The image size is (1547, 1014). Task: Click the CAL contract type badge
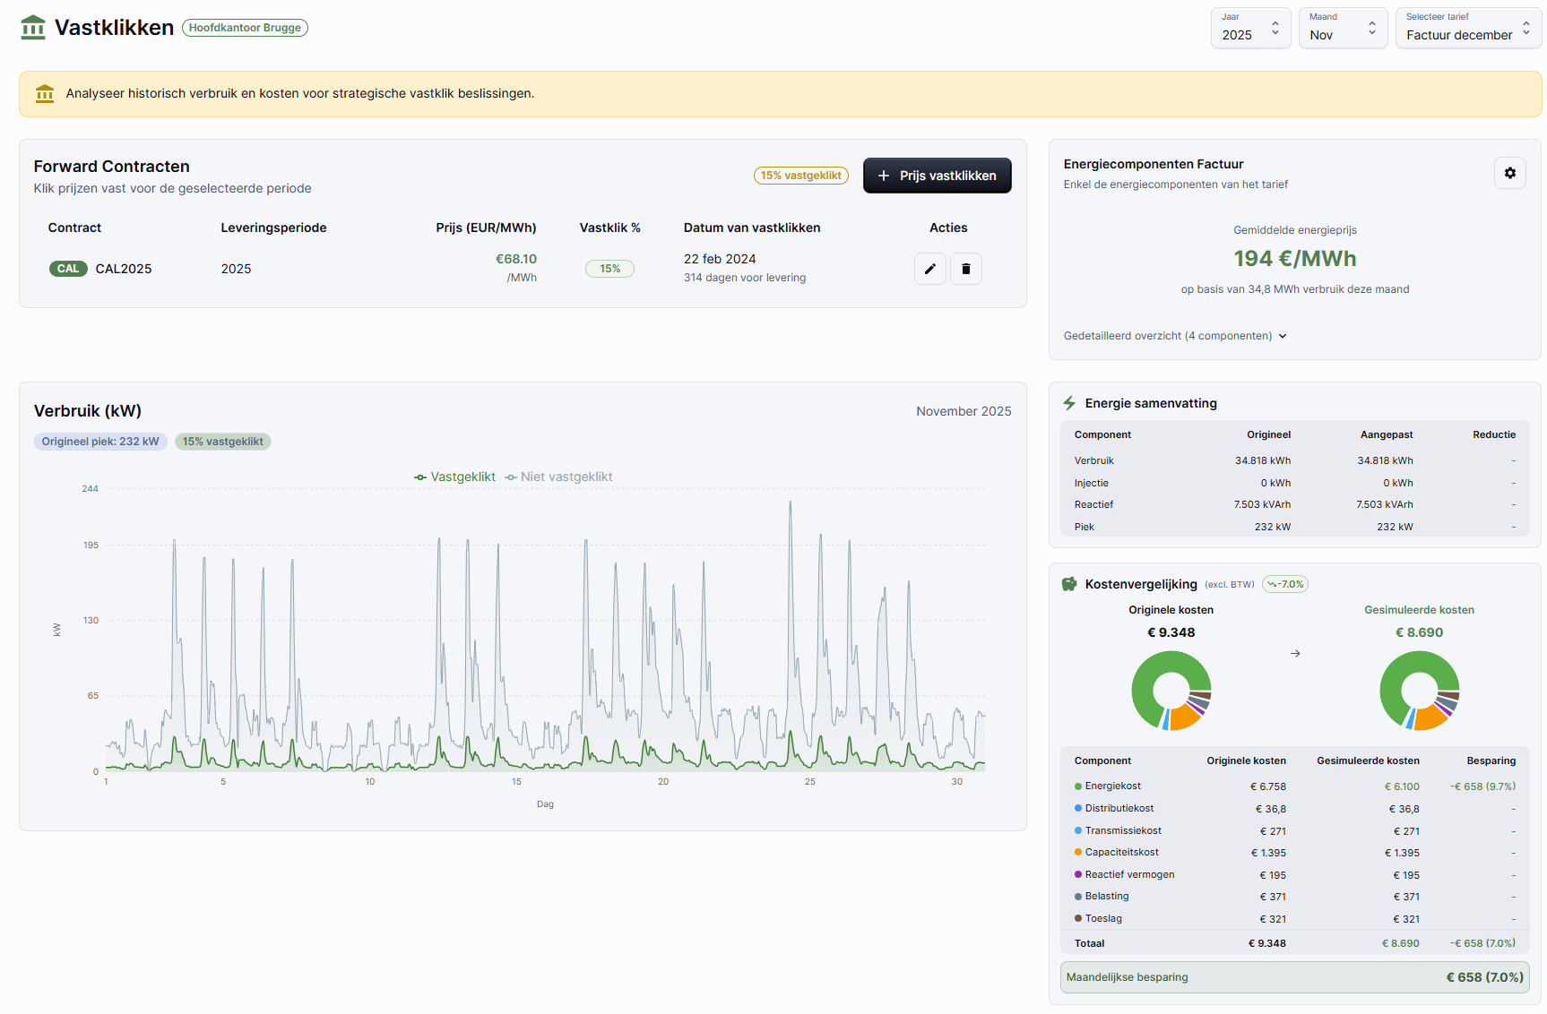point(68,269)
